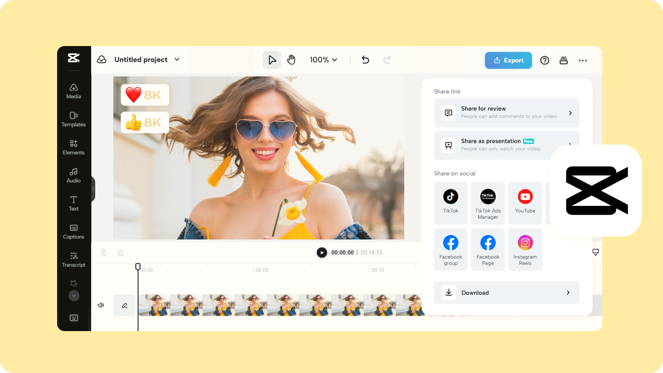Expand the Untitled project dropdown
The height and width of the screenshot is (373, 663).
[x=177, y=59]
